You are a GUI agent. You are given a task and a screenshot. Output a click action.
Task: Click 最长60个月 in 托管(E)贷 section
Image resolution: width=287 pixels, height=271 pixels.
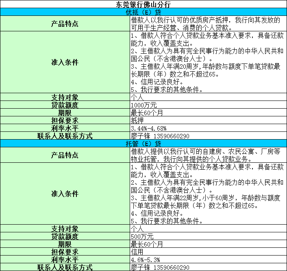pyautogui.click(x=208, y=244)
